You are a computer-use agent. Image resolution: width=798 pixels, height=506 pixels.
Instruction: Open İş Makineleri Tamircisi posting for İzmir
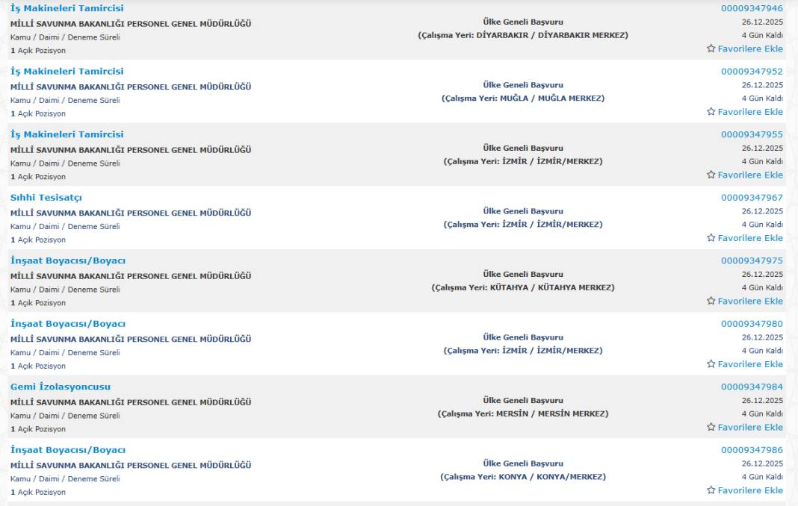tap(66, 134)
